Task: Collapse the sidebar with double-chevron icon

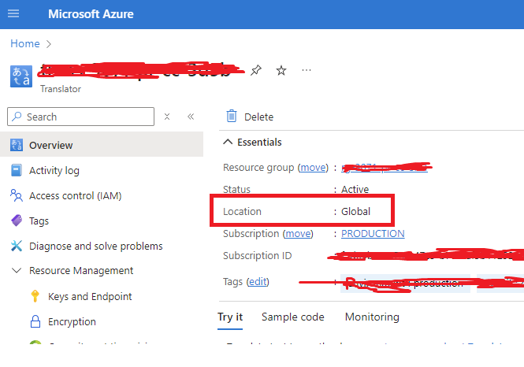Action: (190, 117)
